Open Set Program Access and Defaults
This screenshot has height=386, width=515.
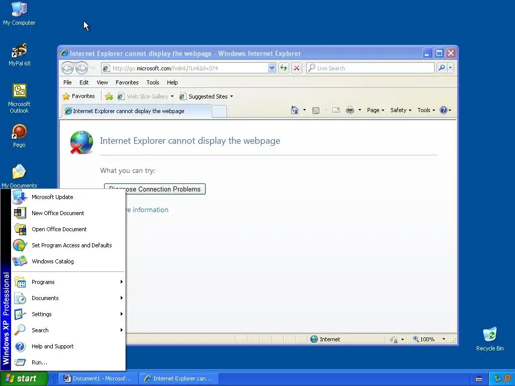coord(68,245)
